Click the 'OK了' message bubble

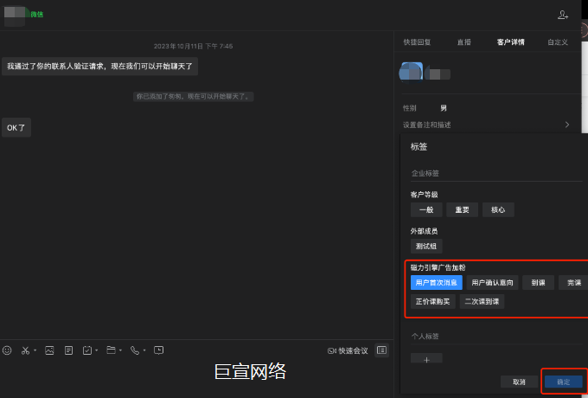(x=16, y=127)
